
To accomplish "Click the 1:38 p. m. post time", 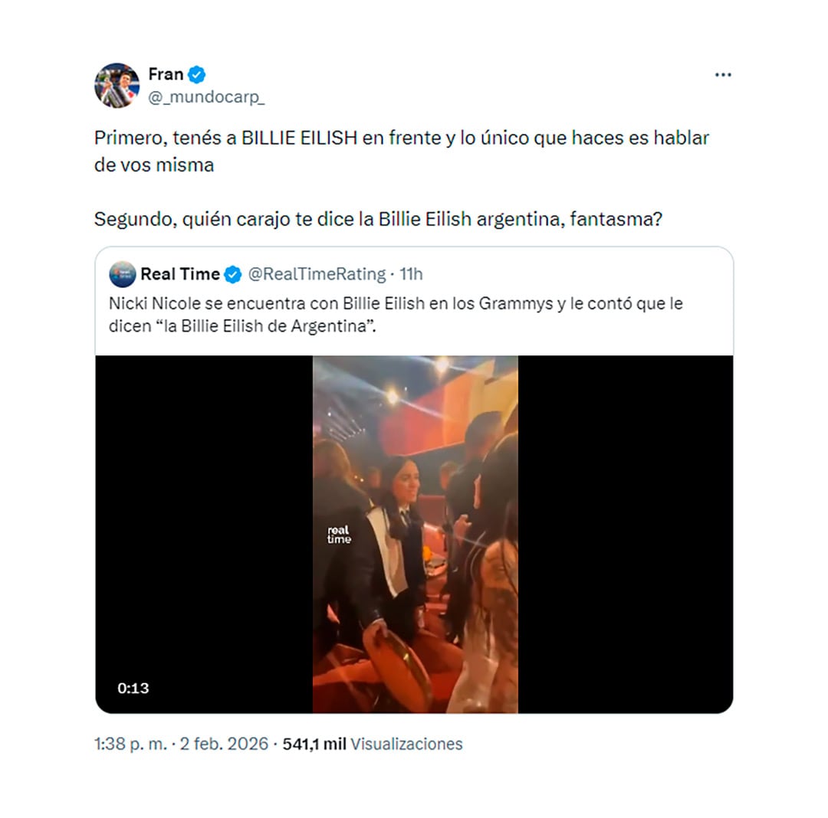I will [x=130, y=744].
